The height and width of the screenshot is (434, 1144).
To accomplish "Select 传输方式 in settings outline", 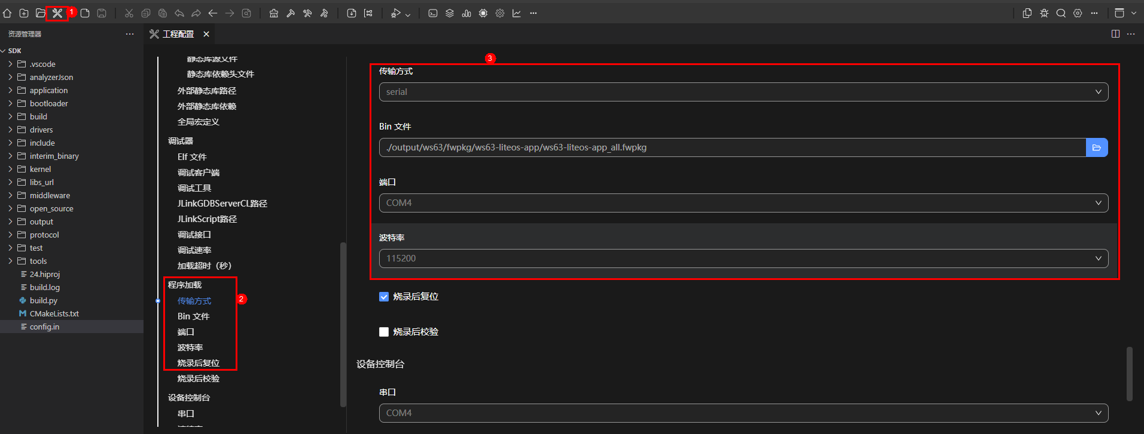I will tap(194, 301).
